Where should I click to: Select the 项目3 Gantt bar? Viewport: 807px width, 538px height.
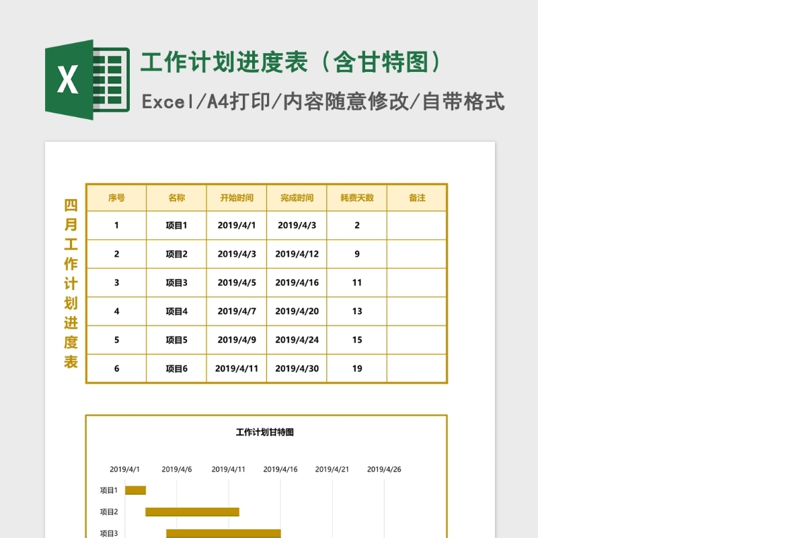pos(223,533)
